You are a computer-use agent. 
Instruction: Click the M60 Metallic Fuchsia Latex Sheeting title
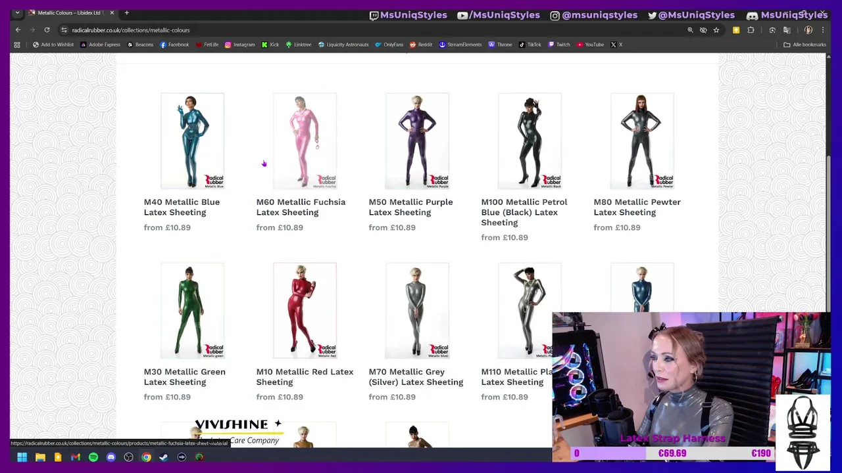tap(301, 207)
